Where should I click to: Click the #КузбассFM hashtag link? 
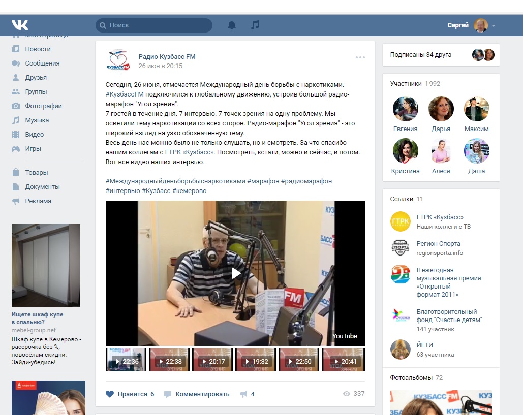(125, 94)
